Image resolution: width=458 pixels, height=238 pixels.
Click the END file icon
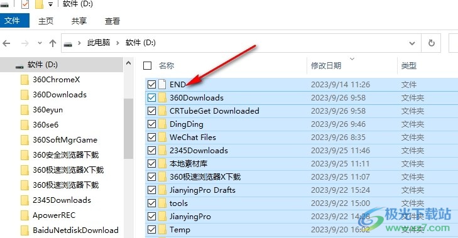[x=162, y=84]
